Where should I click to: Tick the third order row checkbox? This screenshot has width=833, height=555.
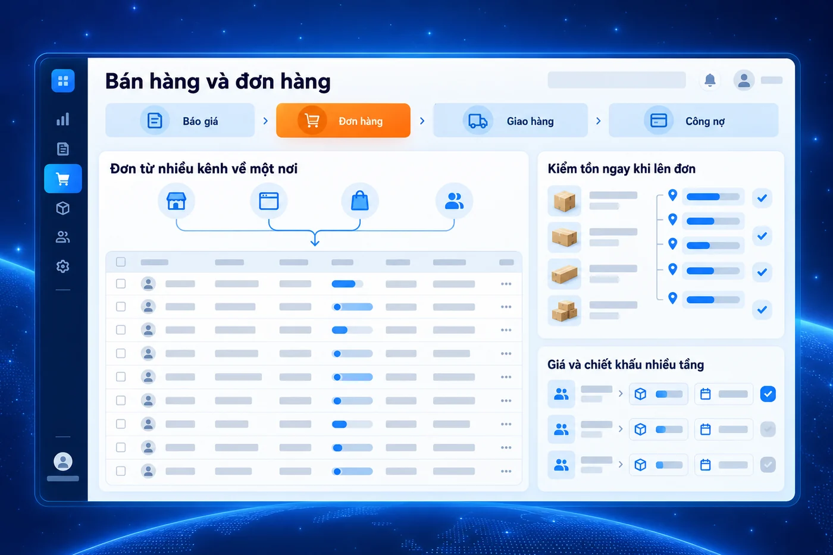pos(121,330)
